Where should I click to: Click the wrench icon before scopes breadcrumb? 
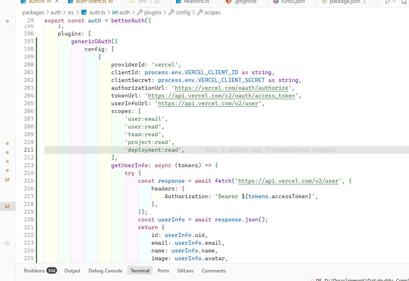pyautogui.click(x=200, y=12)
